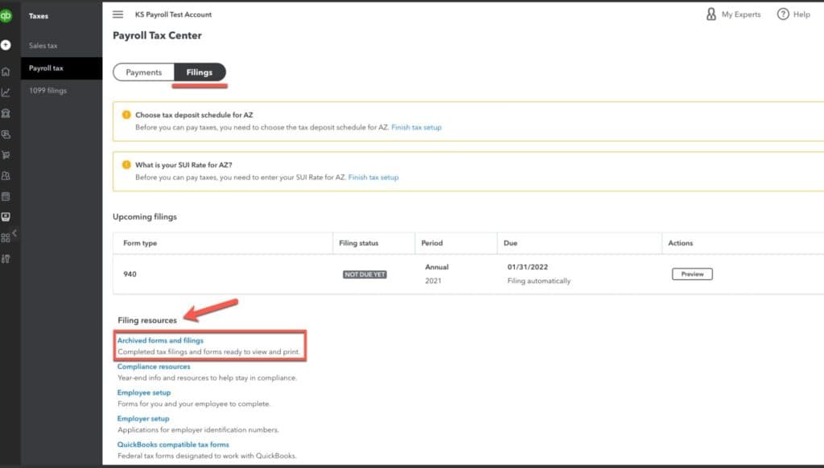
Task: Select 1099 filings in Taxes menu
Action: [47, 90]
